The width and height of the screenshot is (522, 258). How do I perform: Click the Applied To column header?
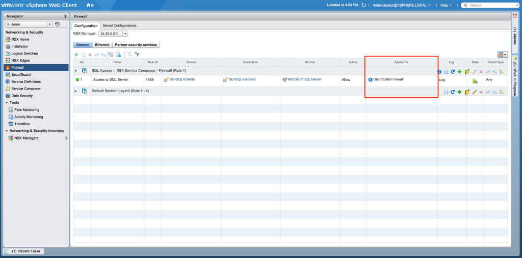pyautogui.click(x=402, y=62)
